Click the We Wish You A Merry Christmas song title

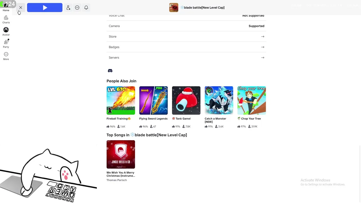pyautogui.click(x=121, y=174)
